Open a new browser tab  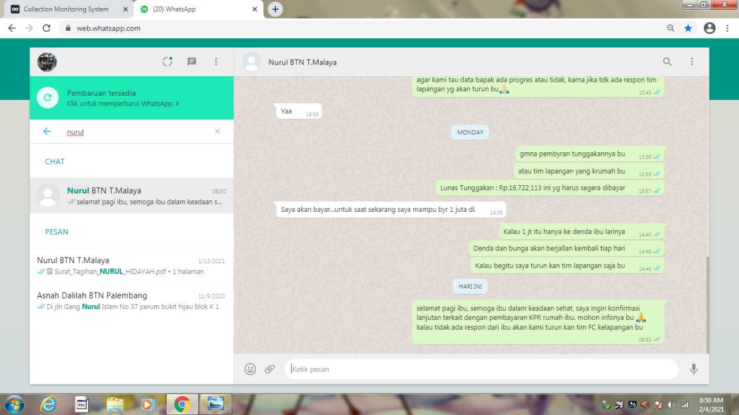[x=275, y=9]
